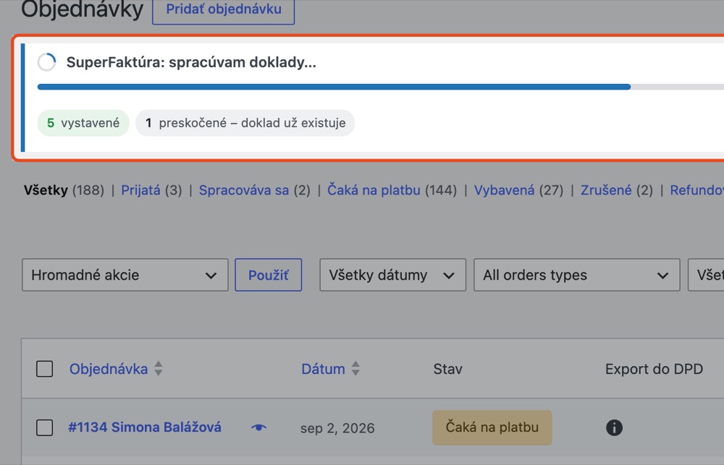Viewport: 724px width, 465px height.
Task: Sort using Objednávka column header link
Action: point(109,369)
